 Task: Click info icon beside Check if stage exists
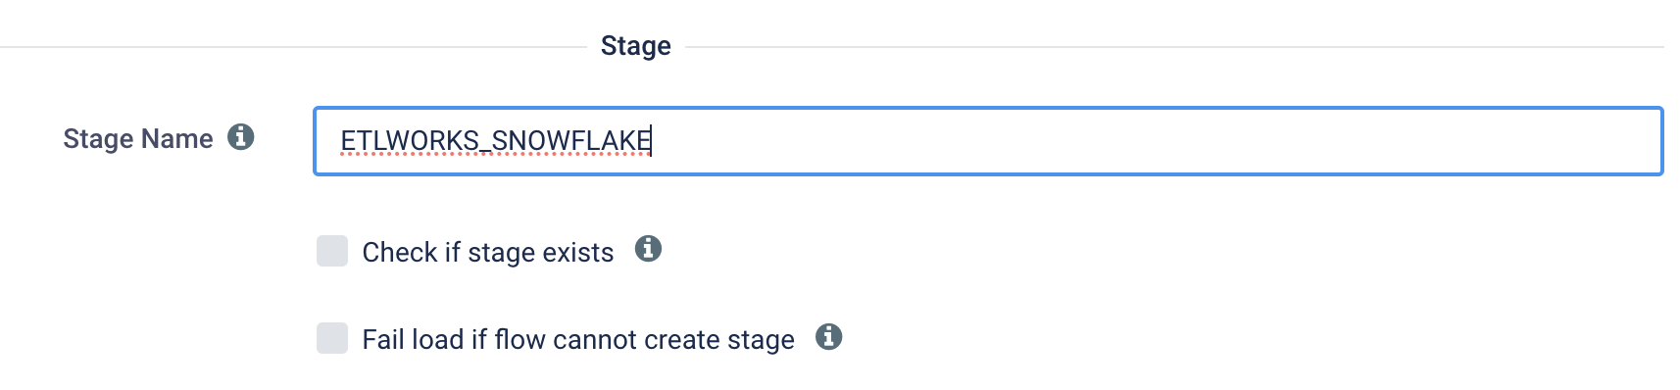[648, 249]
